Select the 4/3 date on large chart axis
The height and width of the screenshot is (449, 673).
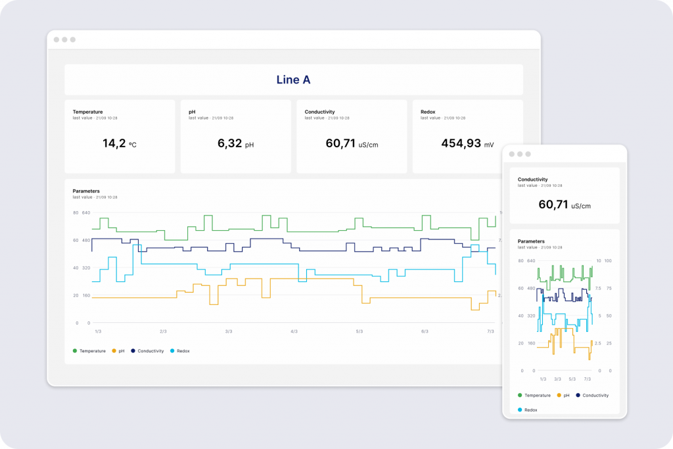[294, 331]
